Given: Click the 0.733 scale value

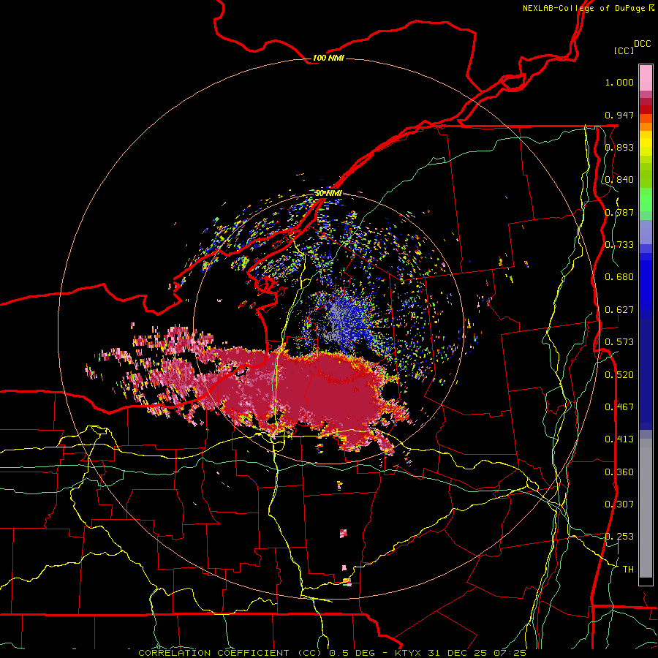Looking at the screenshot, I should tap(619, 245).
